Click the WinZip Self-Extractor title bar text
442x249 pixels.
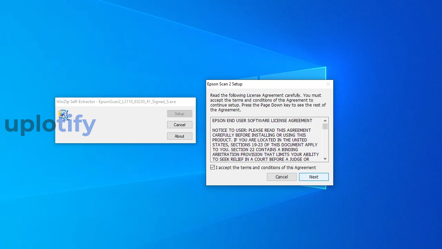pyautogui.click(x=116, y=102)
